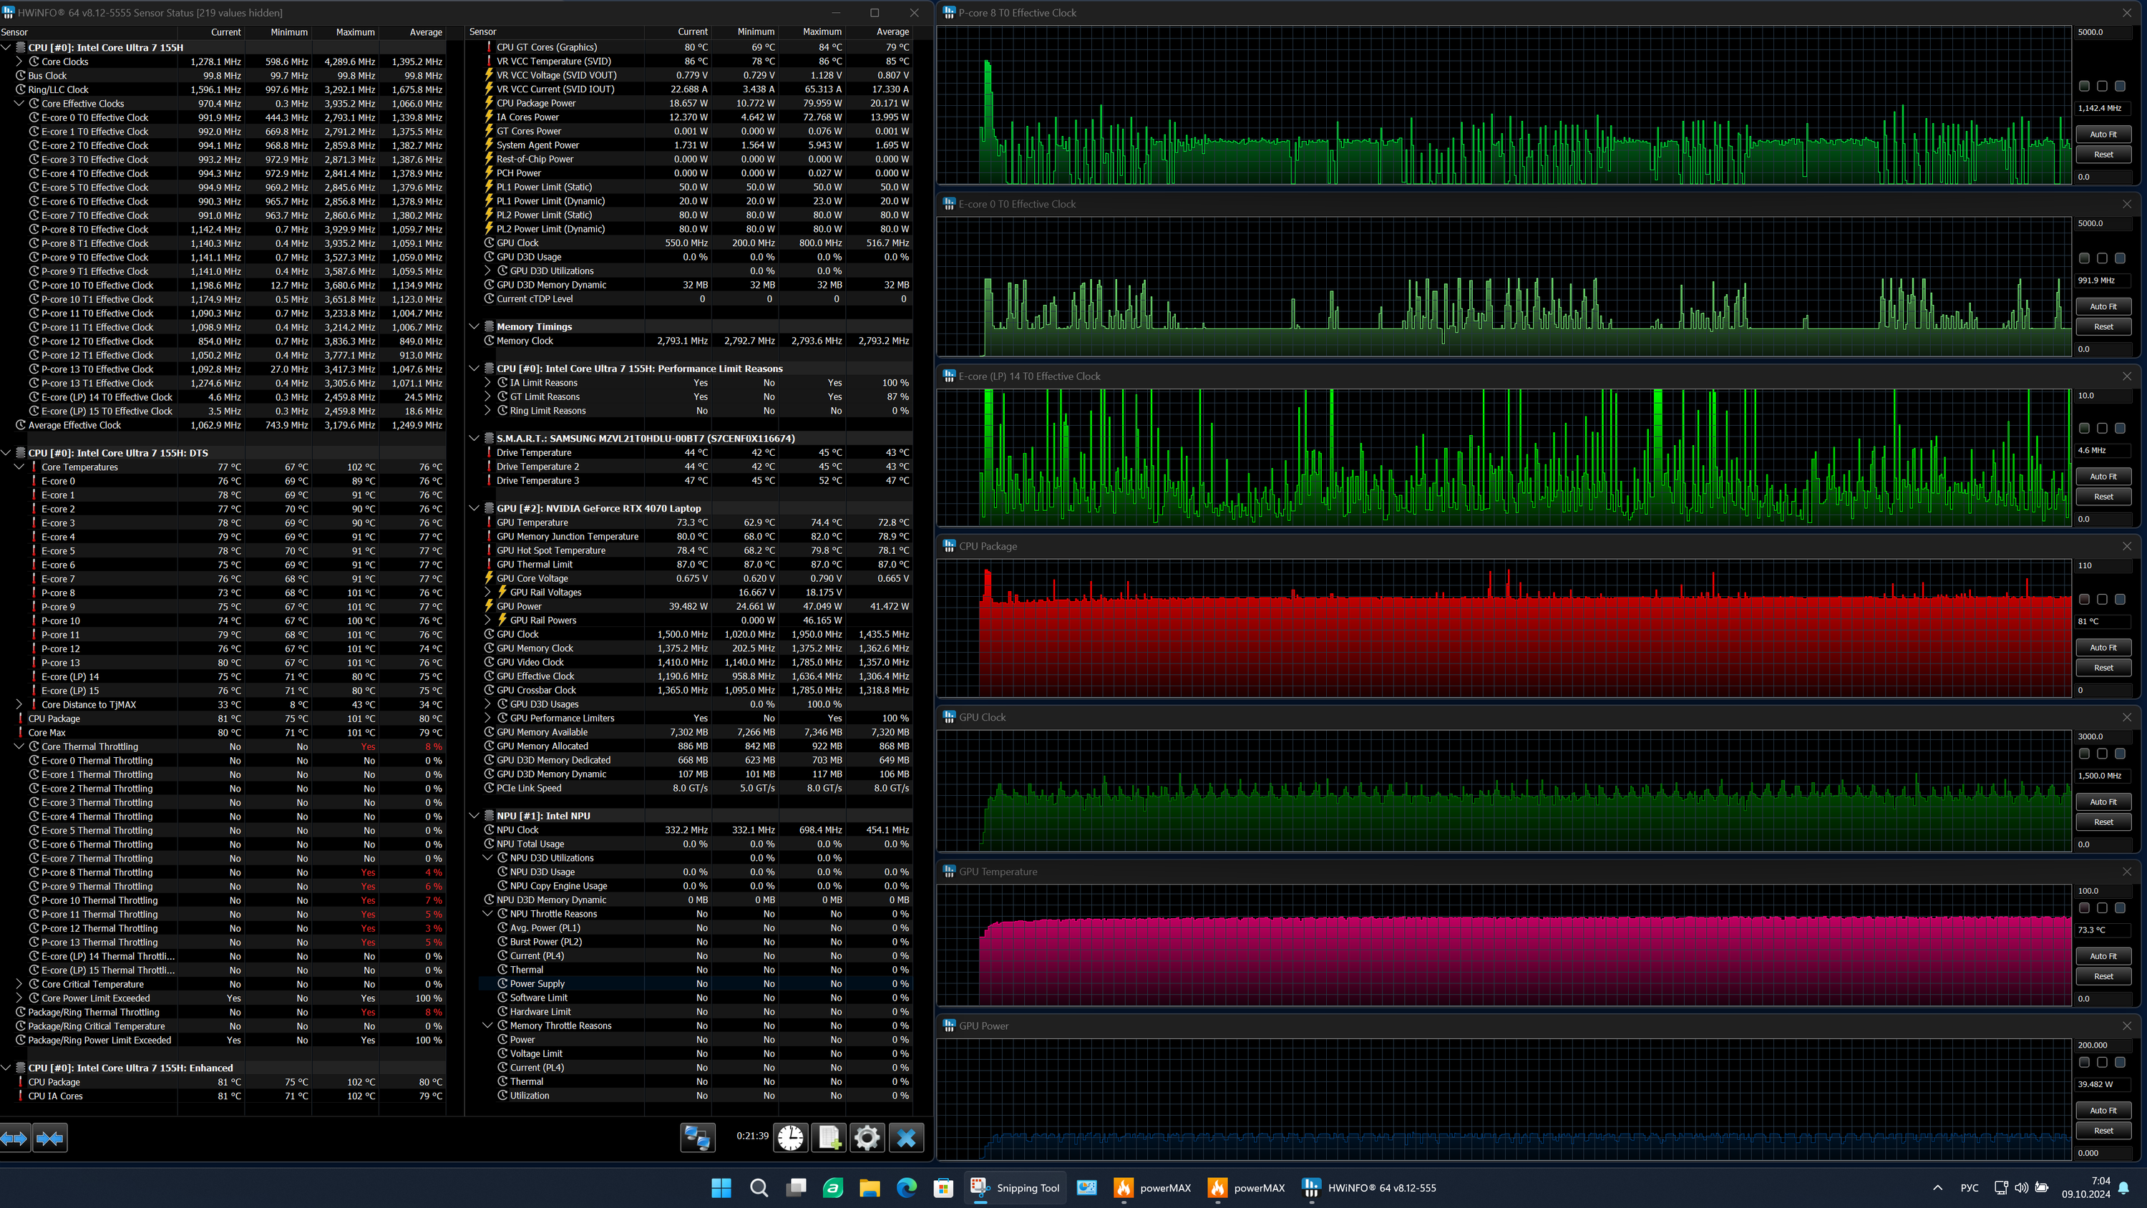Screen dimensions: 2147x1208
Task: Click the 5000.0 max scale field of the E-core 0 graph
Action: (x=2102, y=223)
